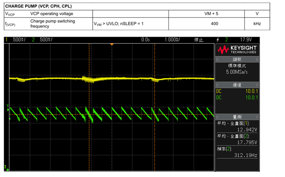This screenshot has height=177, width=285.
Task: Click the orange trigger position marker at top
Action: click(x=112, y=45)
